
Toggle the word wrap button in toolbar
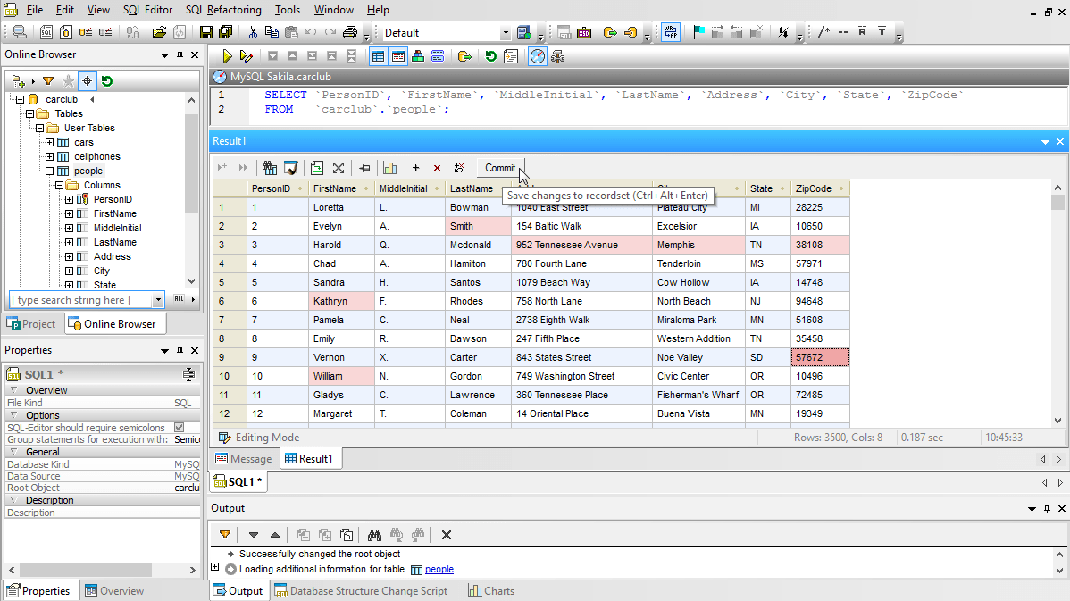coord(670,33)
